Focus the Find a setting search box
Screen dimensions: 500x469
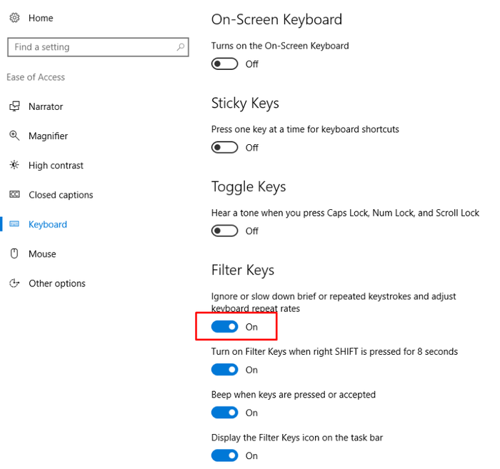pos(99,47)
